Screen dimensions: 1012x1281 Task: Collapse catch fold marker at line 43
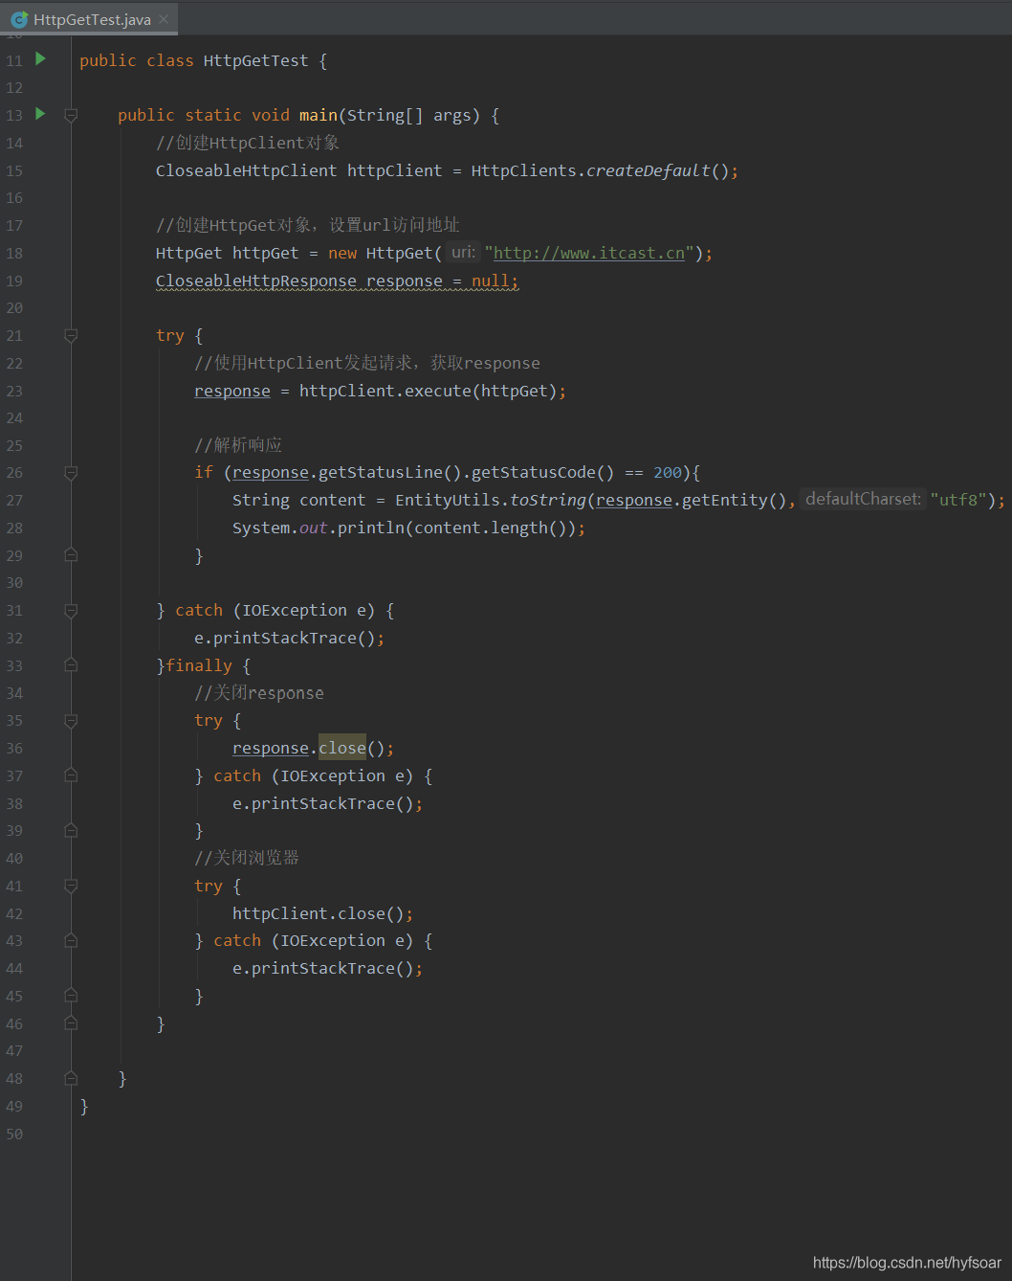coord(71,941)
